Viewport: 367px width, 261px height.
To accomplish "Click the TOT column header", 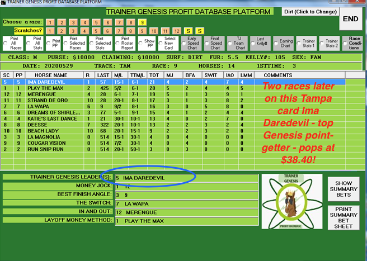I will 156,75.
